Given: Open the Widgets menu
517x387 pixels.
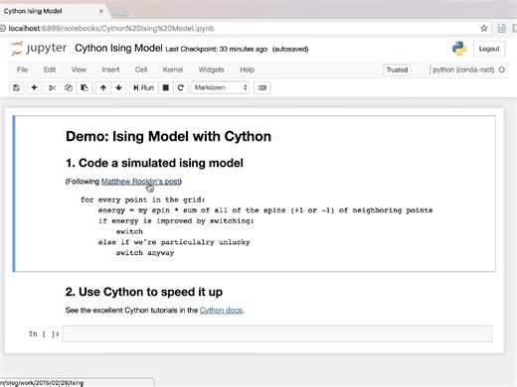Looking at the screenshot, I should coord(211,69).
